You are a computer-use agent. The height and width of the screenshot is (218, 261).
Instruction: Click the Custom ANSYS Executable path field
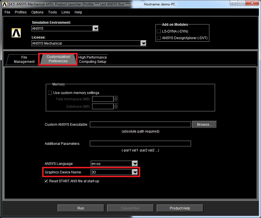[x=140, y=124]
